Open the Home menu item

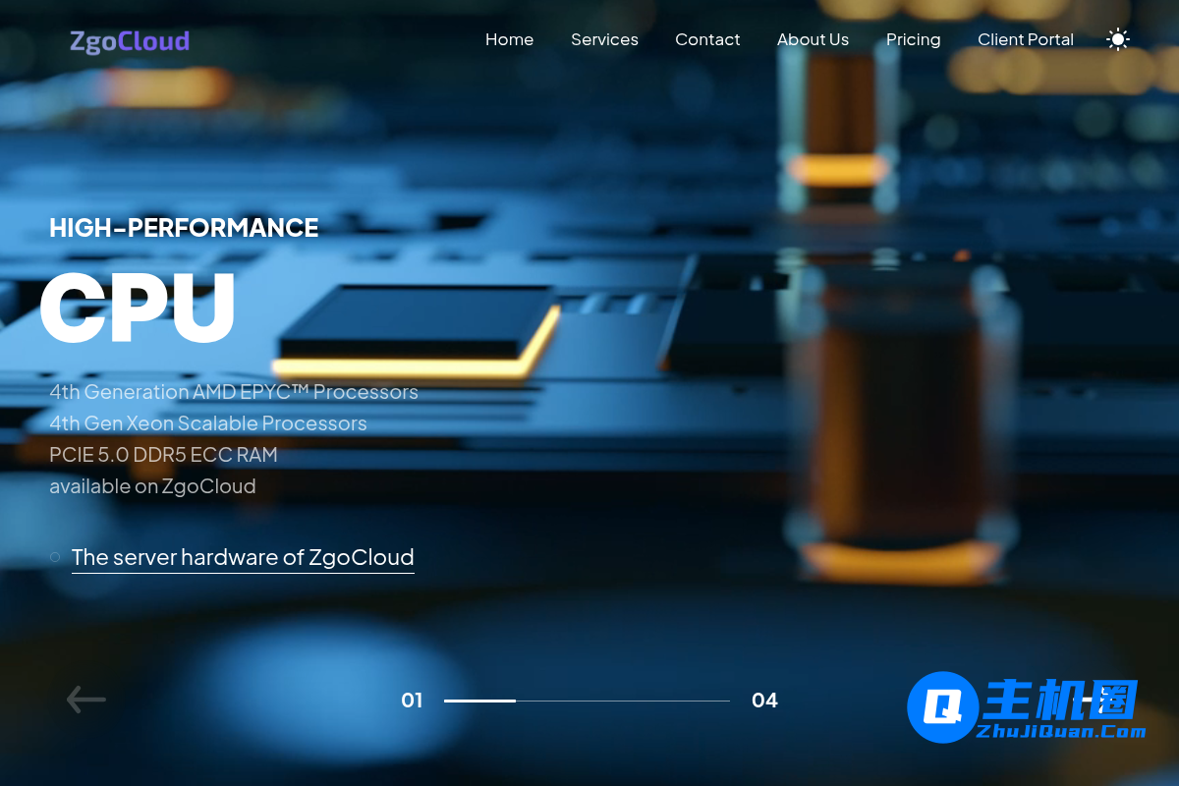pos(509,39)
